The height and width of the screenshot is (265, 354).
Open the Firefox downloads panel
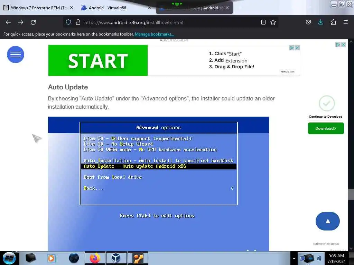pos(320,22)
